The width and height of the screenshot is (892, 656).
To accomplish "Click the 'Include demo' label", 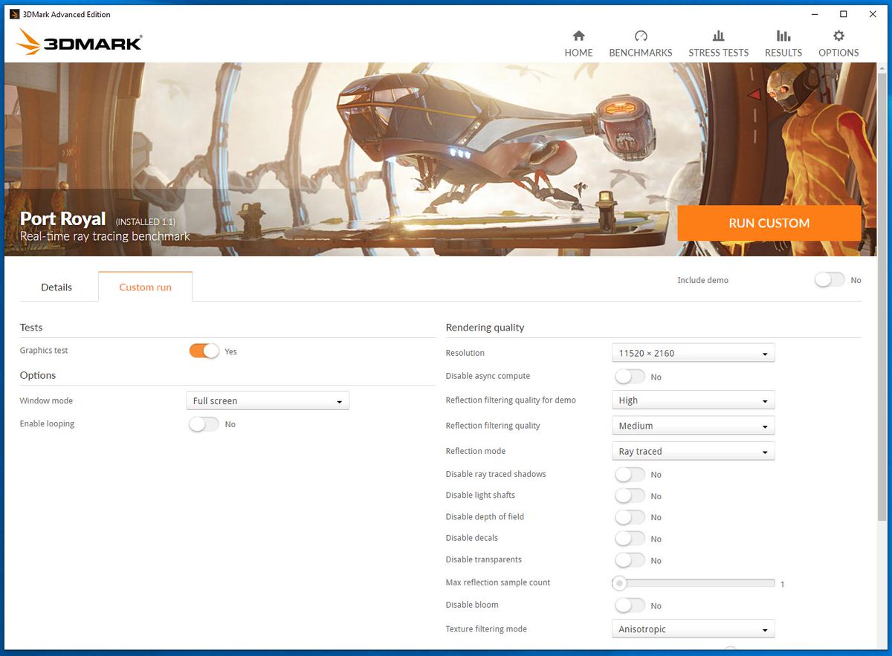I will tap(702, 280).
